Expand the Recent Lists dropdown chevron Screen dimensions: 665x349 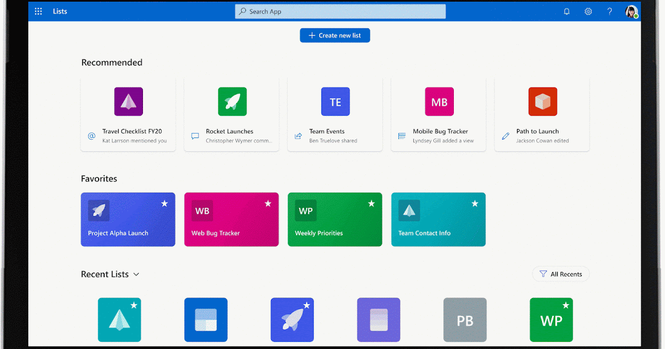(136, 274)
